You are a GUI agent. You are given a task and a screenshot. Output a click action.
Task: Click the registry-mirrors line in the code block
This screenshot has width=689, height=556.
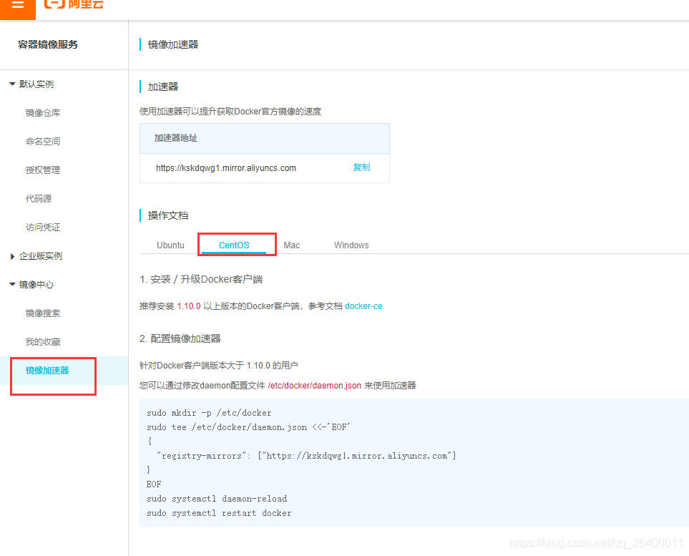click(306, 456)
